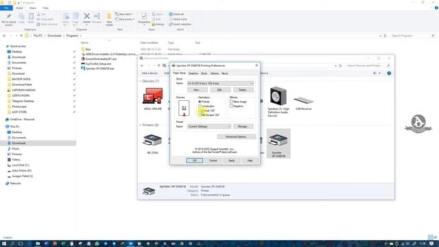Click Add a device in Devices and Printers
This screenshot has height=247, width=439.
(150, 73)
